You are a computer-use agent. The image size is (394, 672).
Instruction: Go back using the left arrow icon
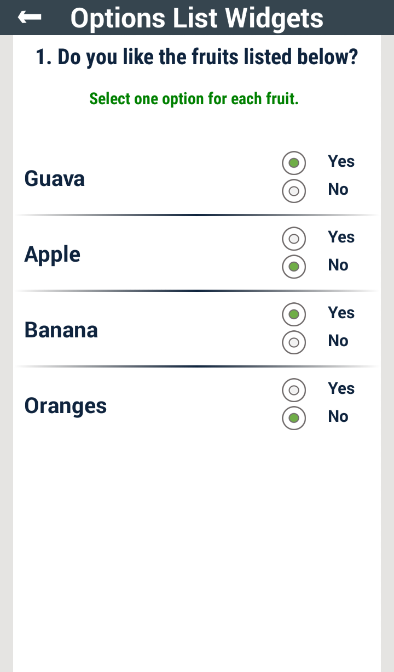tap(30, 18)
